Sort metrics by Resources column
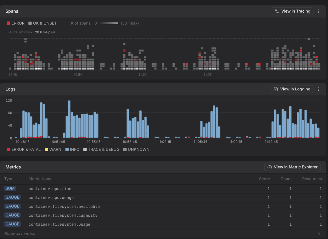 pyautogui.click(x=312, y=179)
